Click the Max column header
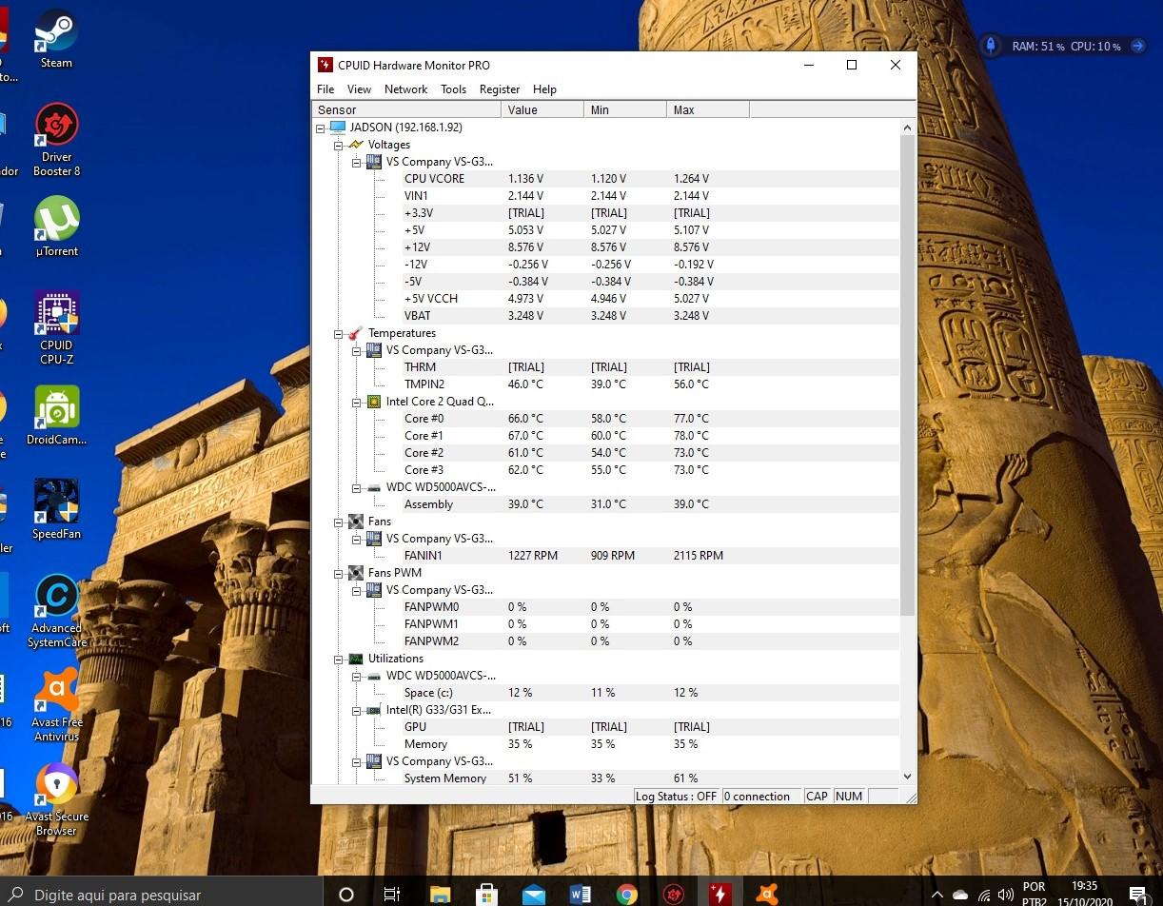1163x906 pixels. pos(708,110)
